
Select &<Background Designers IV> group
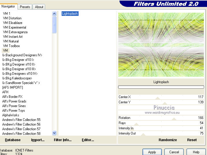coord(22,55)
